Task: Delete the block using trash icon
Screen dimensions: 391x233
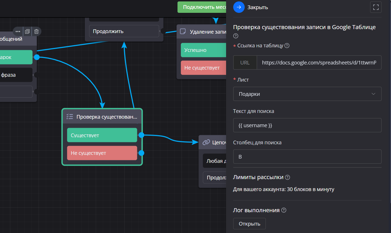Action: point(36,31)
